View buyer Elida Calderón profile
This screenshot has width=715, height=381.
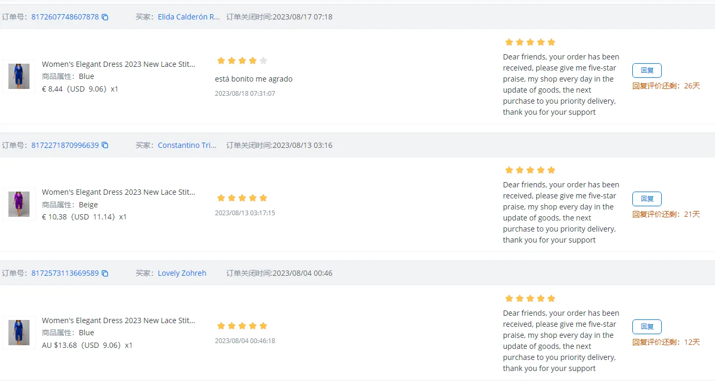click(189, 17)
